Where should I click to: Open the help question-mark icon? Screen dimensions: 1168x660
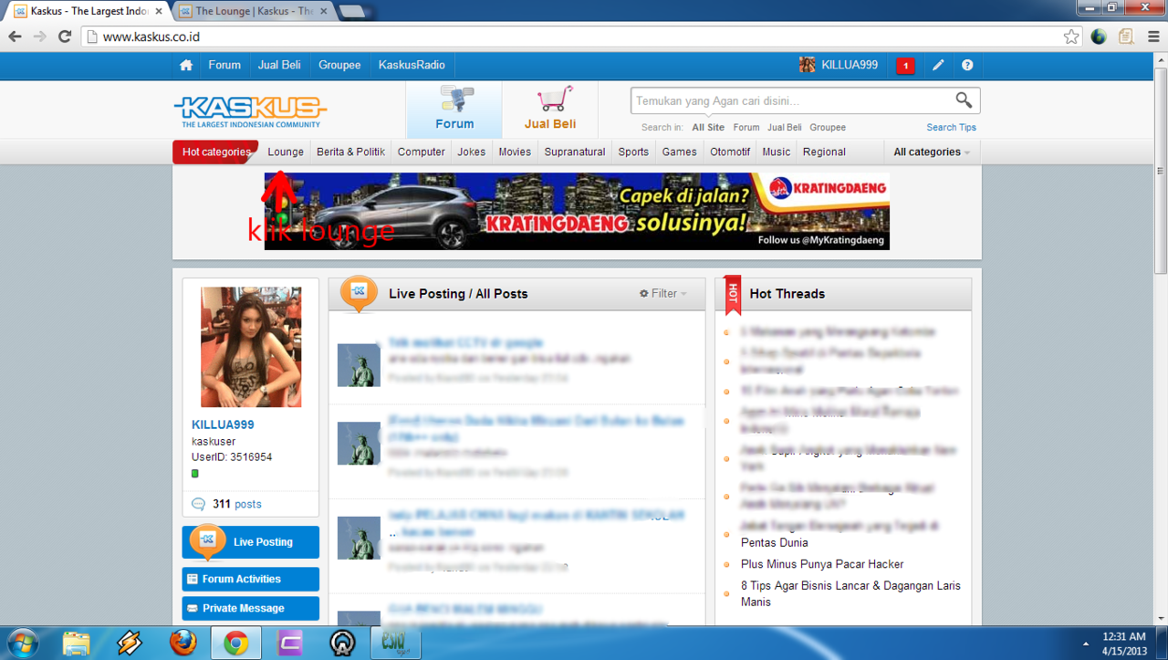tap(967, 65)
